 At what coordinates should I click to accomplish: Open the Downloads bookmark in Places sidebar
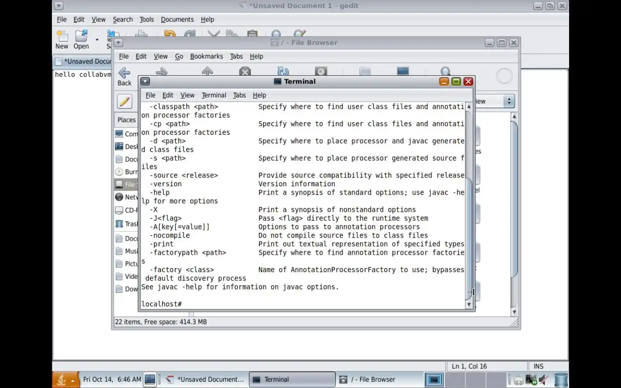click(x=126, y=289)
